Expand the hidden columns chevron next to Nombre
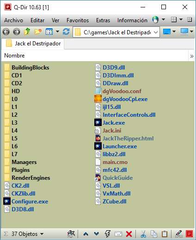The image size is (196, 240). click(x=192, y=56)
